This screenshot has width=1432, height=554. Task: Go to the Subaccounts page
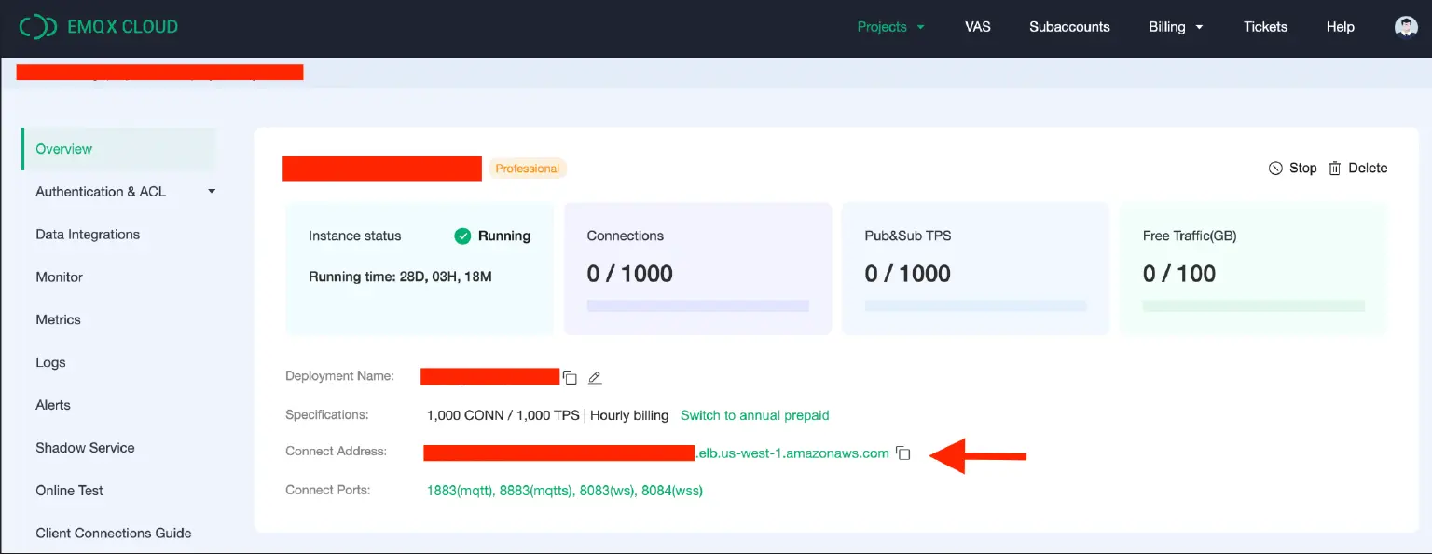point(1069,26)
